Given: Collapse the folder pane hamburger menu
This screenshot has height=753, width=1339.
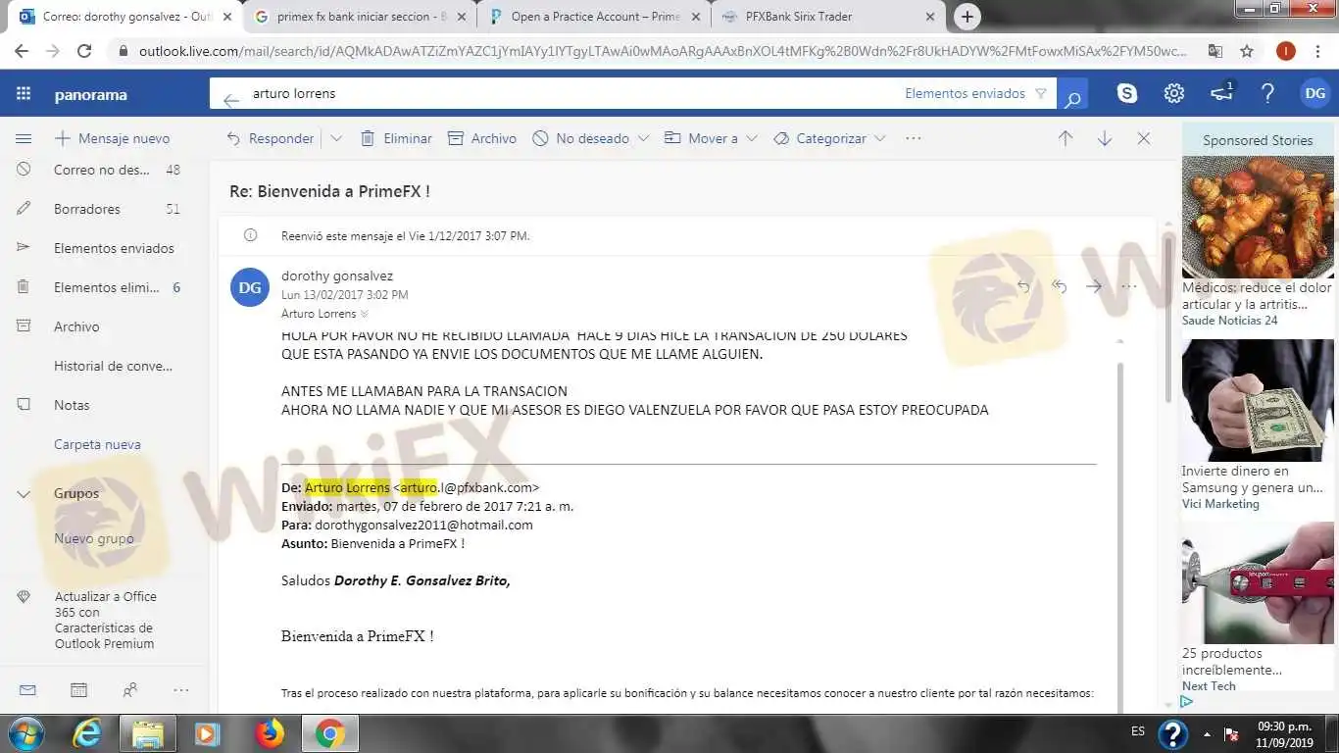Looking at the screenshot, I should click(x=24, y=138).
